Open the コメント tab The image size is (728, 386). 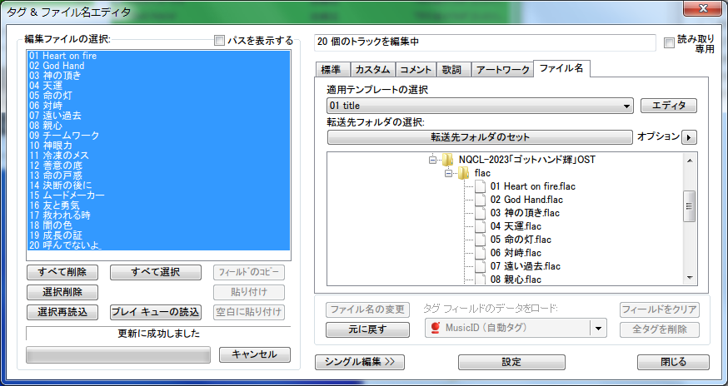coord(416,70)
